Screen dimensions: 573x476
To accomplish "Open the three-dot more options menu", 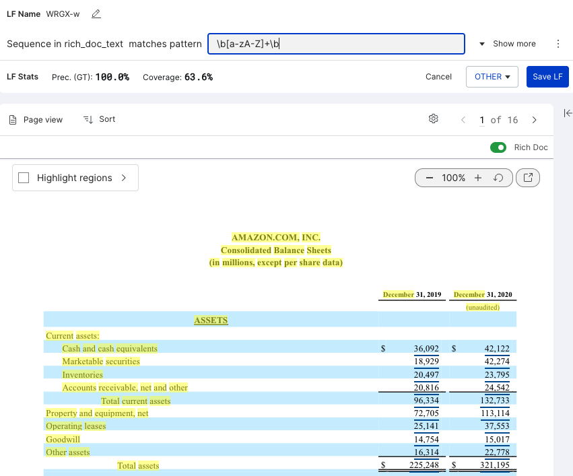I will (558, 44).
